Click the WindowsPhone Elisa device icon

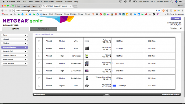click(x=87, y=78)
